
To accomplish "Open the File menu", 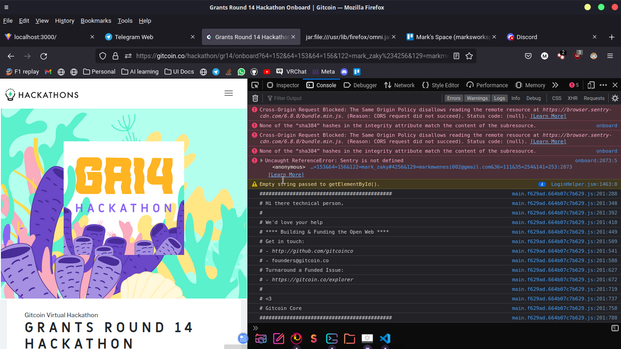I will tap(8, 21).
